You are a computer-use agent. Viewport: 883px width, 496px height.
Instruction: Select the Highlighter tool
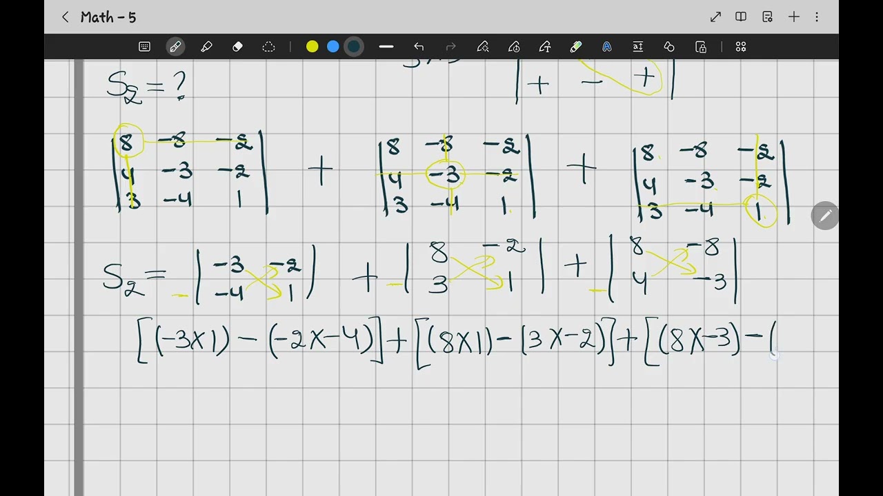click(x=206, y=47)
